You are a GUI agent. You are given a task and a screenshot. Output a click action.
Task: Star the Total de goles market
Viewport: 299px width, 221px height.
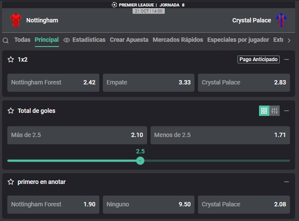click(11, 111)
